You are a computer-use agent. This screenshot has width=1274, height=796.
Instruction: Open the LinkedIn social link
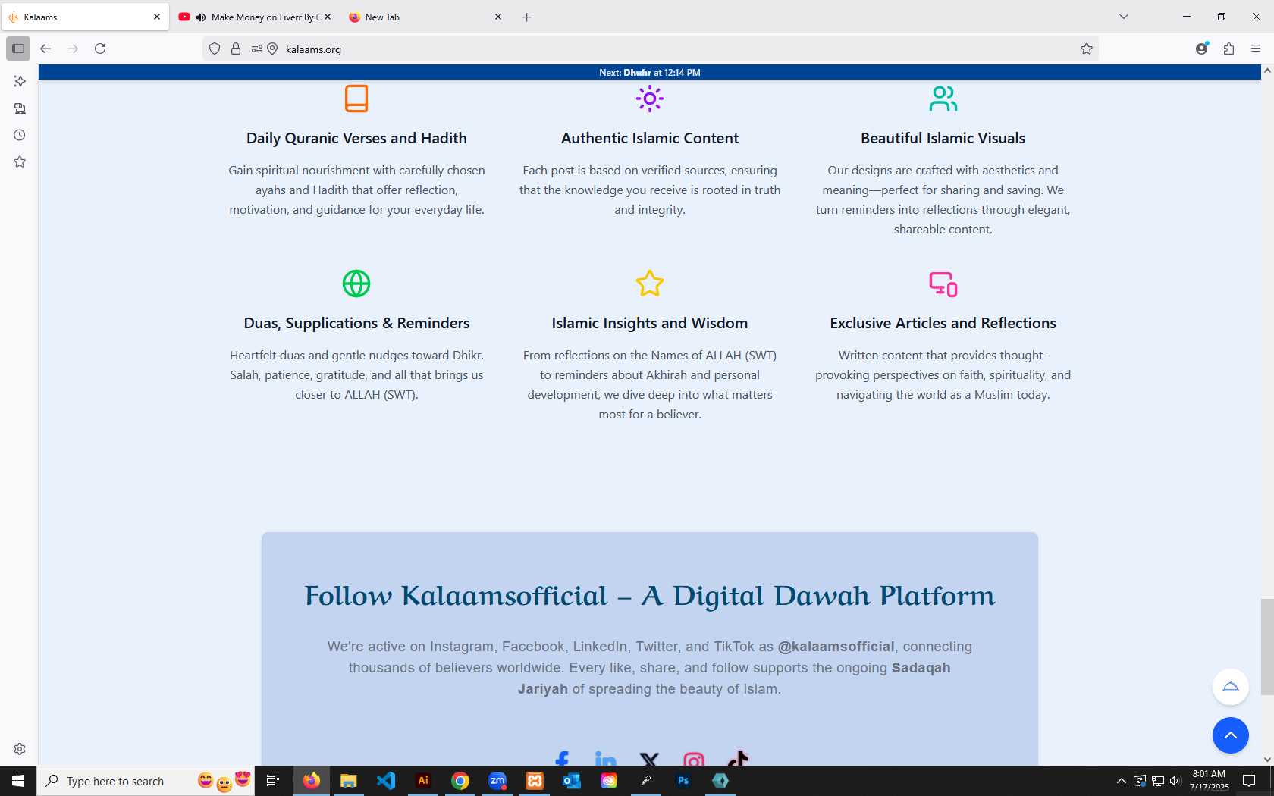[606, 759]
